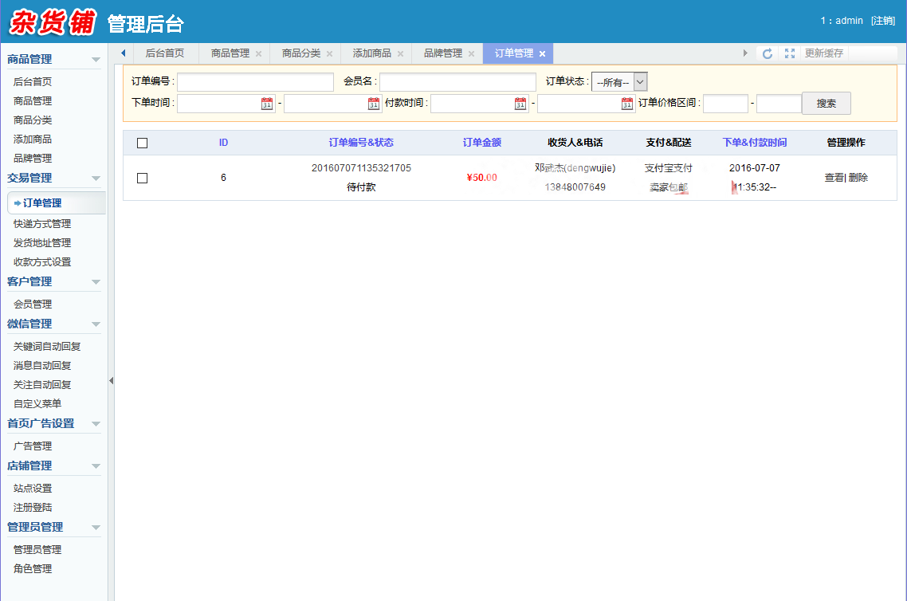Image resolution: width=907 pixels, height=601 pixels.
Task: Collapse the 微信管理 sidebar section
Action: [x=96, y=324]
